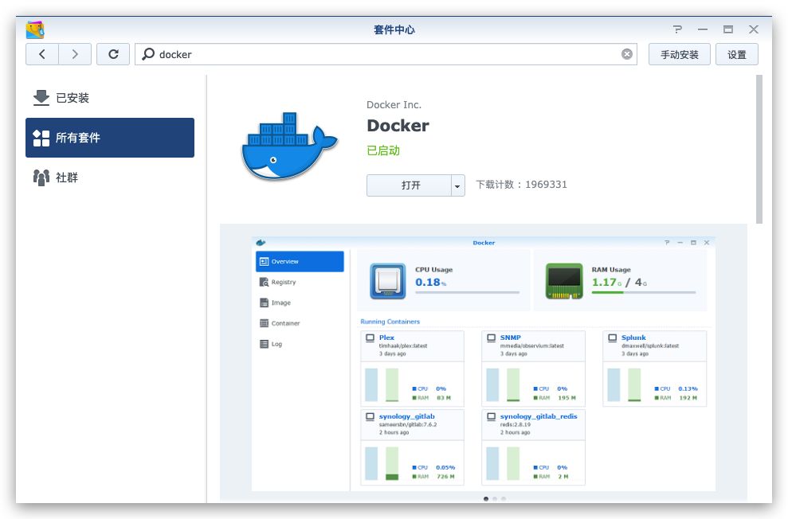The width and height of the screenshot is (788, 519).
Task: Open Docker with the 打开 button
Action: pos(408,185)
